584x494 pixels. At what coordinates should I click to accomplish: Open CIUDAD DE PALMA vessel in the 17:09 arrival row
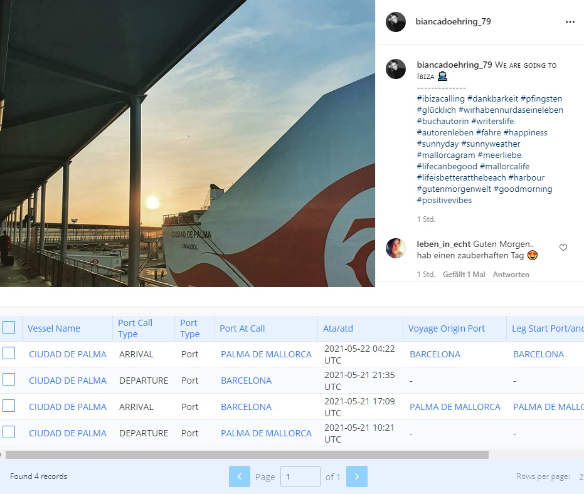(x=68, y=407)
